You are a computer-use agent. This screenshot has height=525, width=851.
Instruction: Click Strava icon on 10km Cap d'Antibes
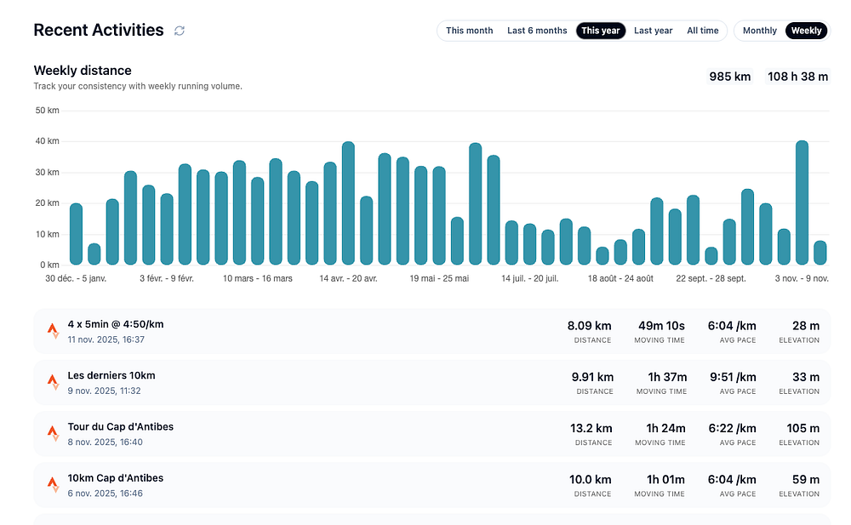[x=53, y=484]
